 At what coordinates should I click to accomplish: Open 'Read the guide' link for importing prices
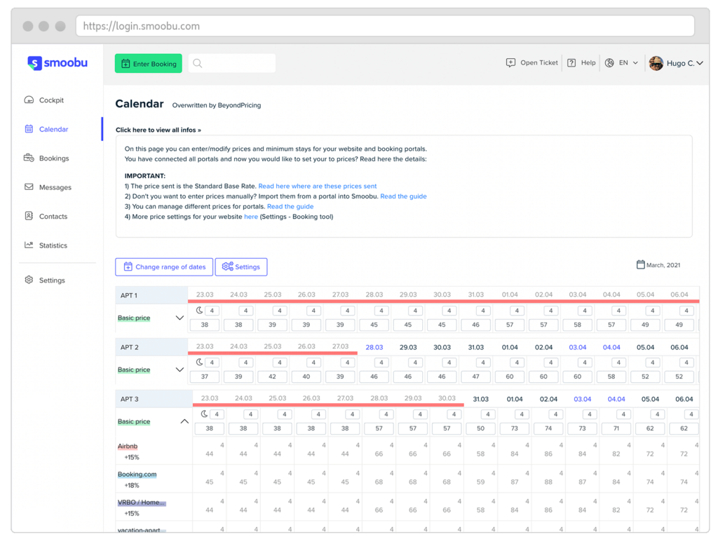click(403, 196)
